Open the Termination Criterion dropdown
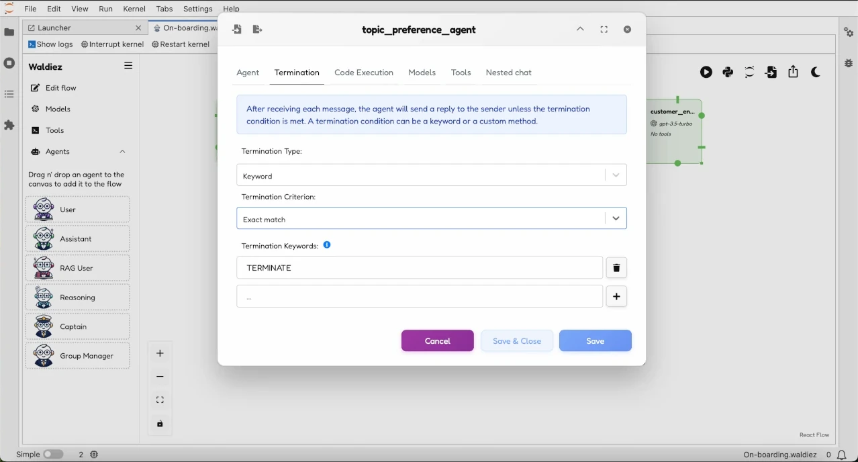Screen dimensions: 858x462 pyautogui.click(x=432, y=218)
